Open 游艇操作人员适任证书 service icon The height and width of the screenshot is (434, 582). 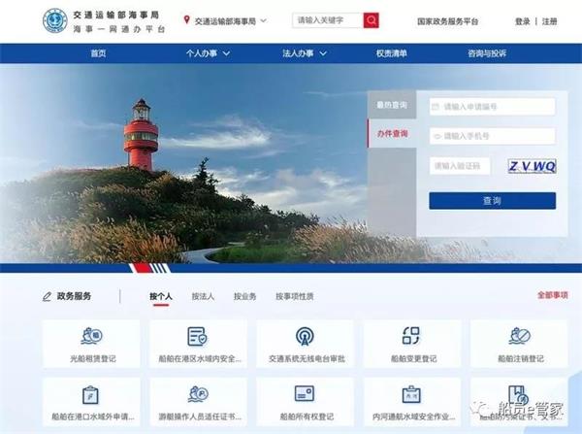(198, 394)
